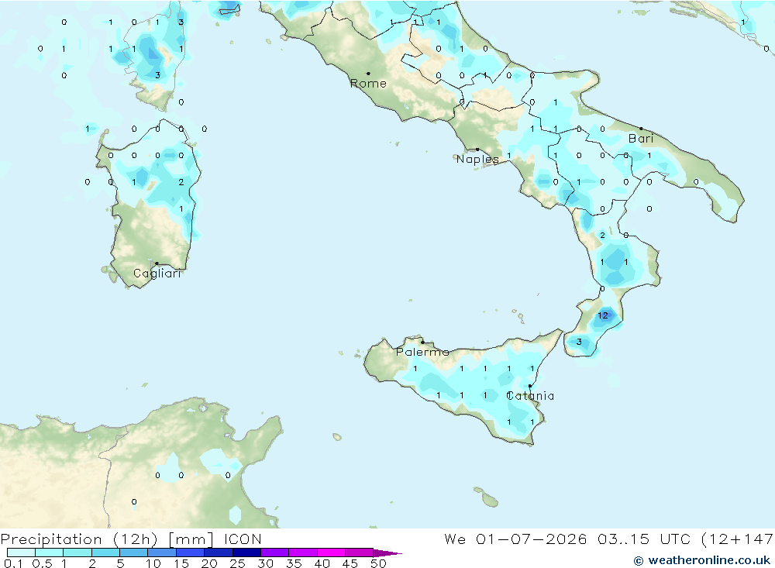Screen dimensions: 775x568
Task: Pick the legend swatch between 15 and 20
Action: pos(191,553)
